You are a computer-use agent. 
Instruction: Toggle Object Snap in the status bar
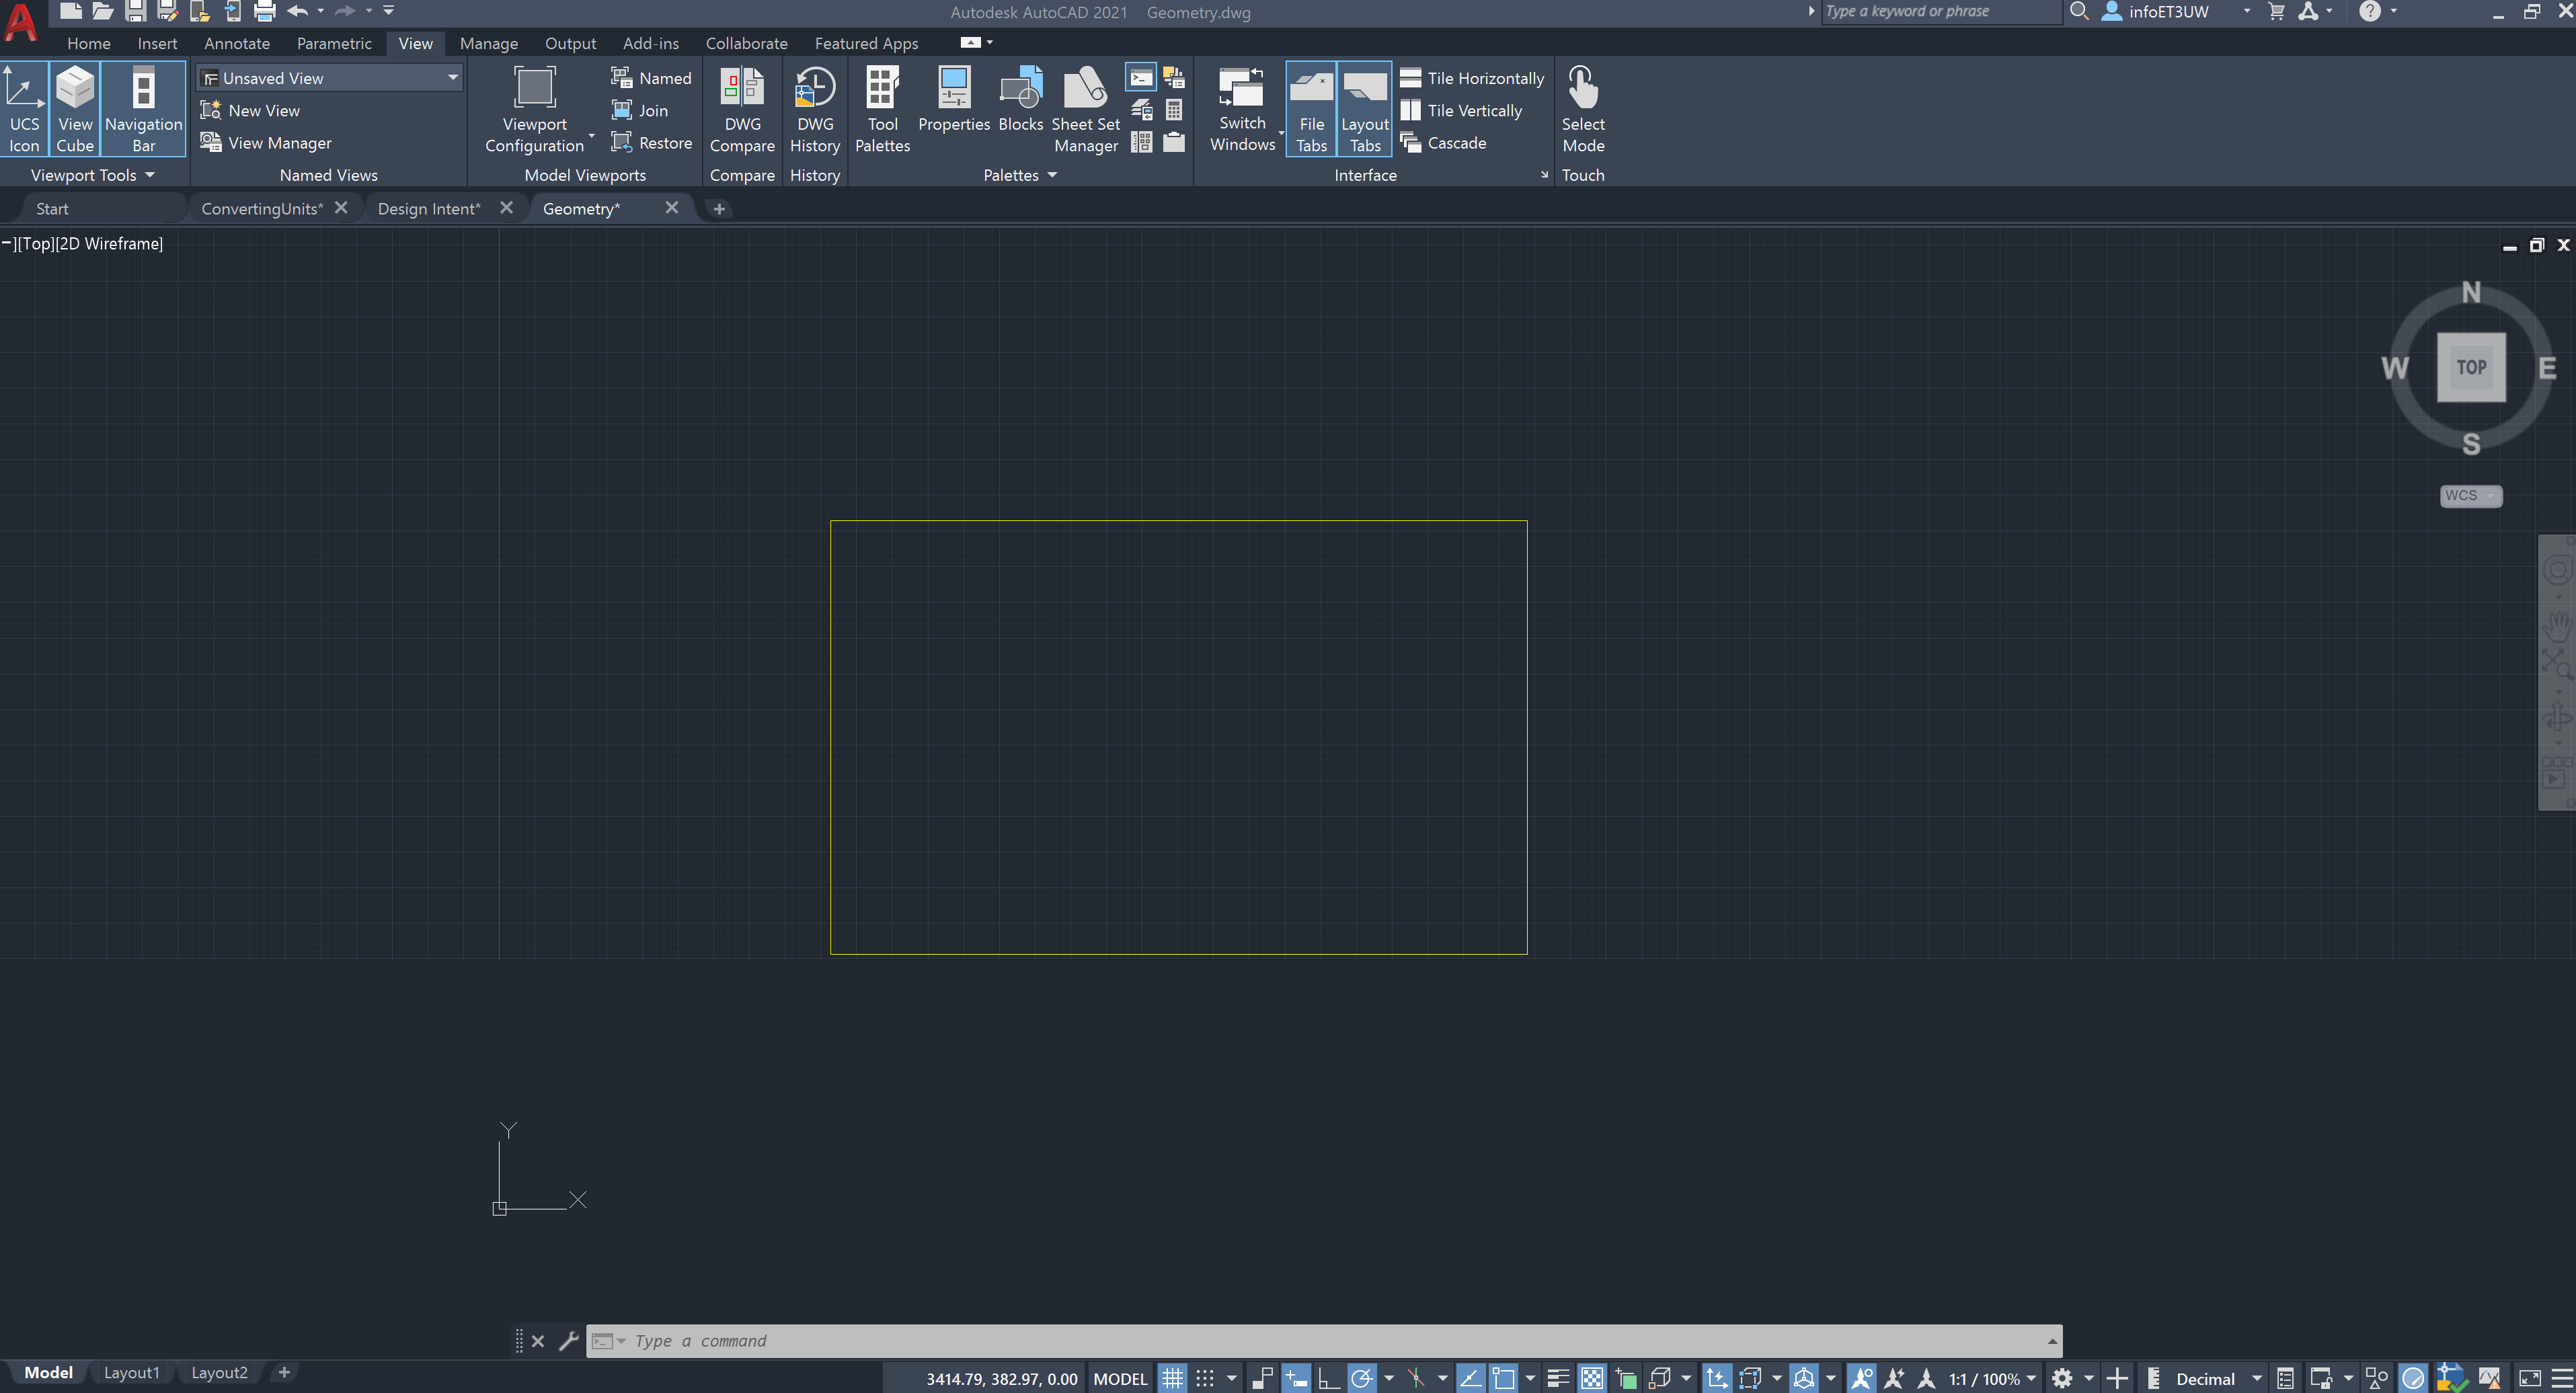click(1503, 1378)
